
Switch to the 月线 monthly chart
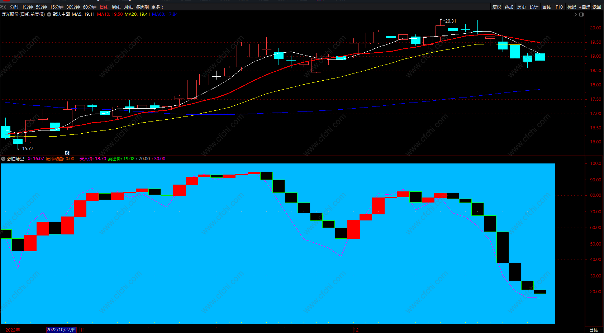pyautogui.click(x=128, y=7)
